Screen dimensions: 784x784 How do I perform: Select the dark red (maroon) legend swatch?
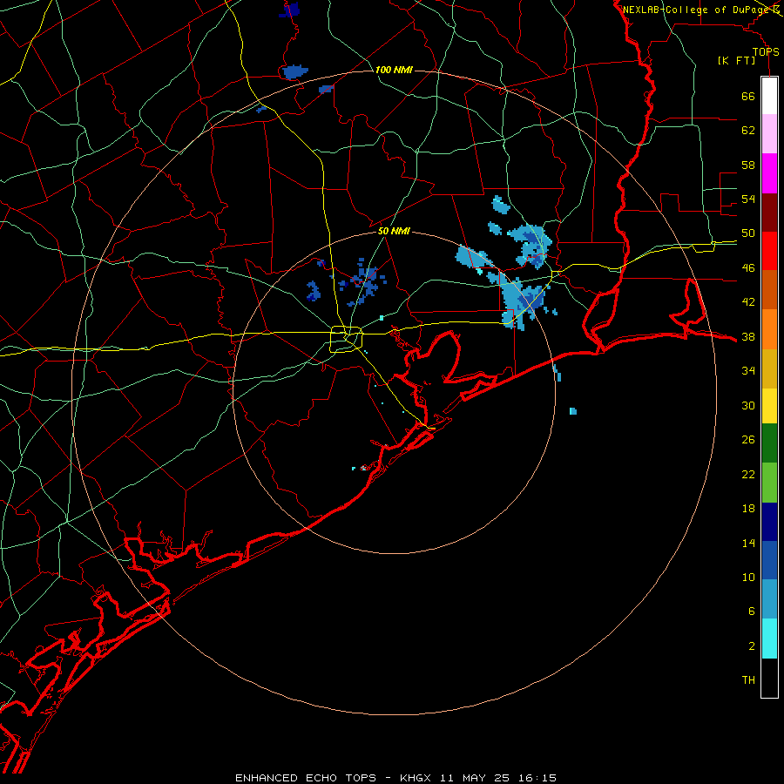pos(769,212)
